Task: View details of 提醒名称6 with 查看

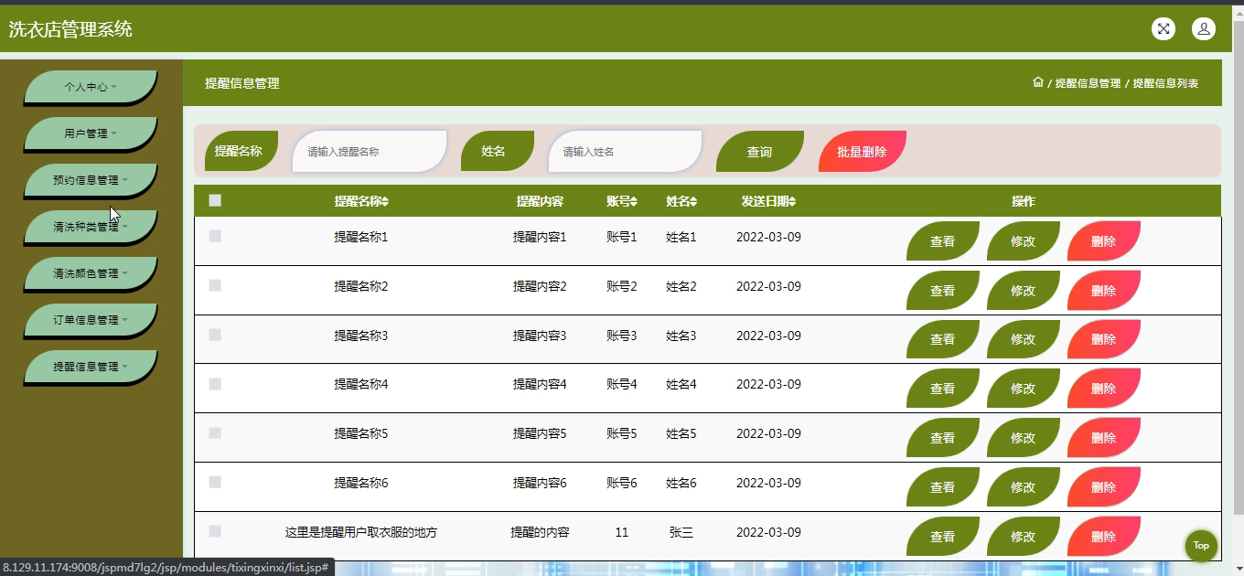Action: 942,487
